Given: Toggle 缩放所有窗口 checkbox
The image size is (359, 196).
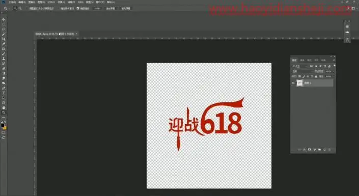Looking at the screenshot, I should tap(59, 8).
